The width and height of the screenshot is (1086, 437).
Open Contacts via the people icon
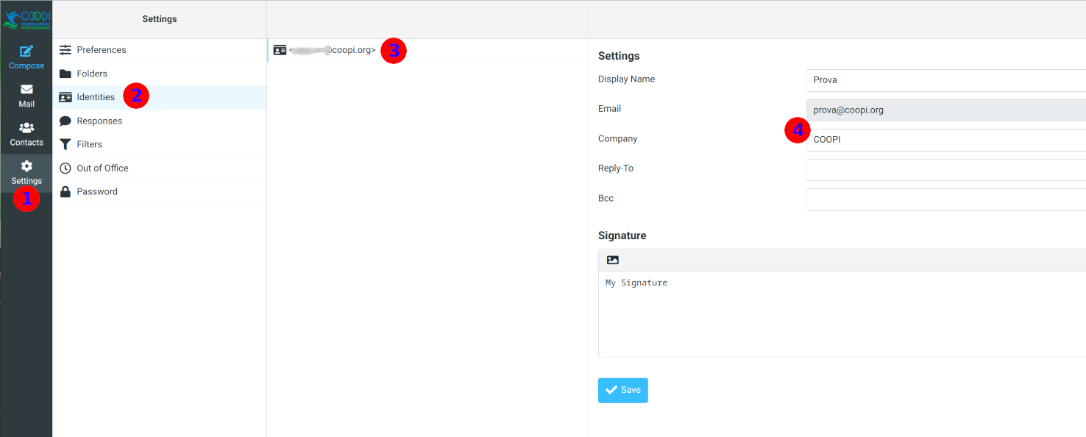[26, 128]
